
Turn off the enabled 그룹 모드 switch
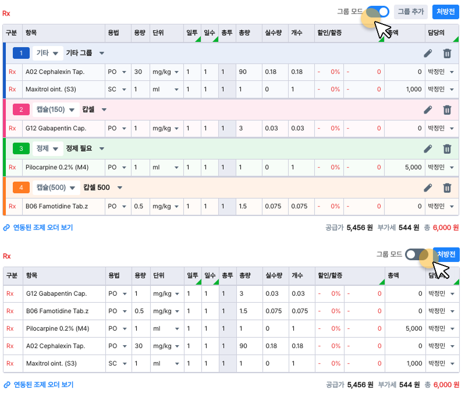[x=378, y=12]
